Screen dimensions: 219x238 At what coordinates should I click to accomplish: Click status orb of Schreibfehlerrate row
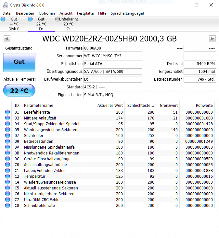tap(7, 205)
